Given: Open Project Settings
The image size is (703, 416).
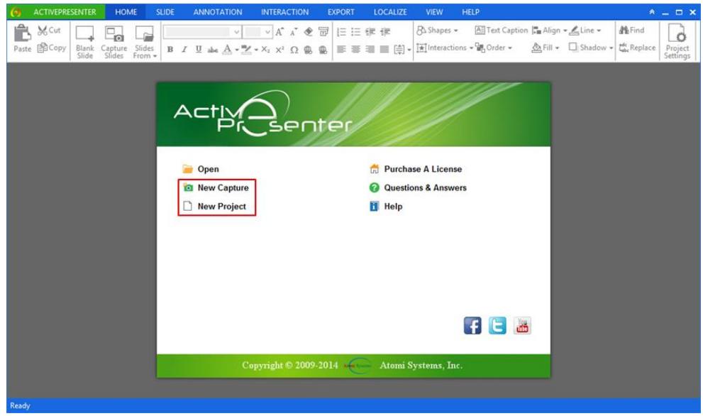Looking at the screenshot, I should [677, 41].
